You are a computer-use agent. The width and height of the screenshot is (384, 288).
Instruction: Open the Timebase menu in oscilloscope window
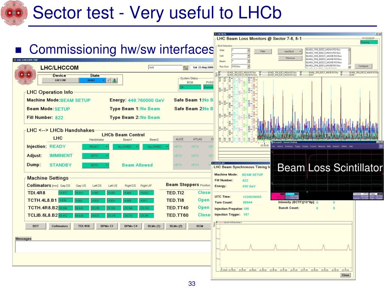point(288,146)
